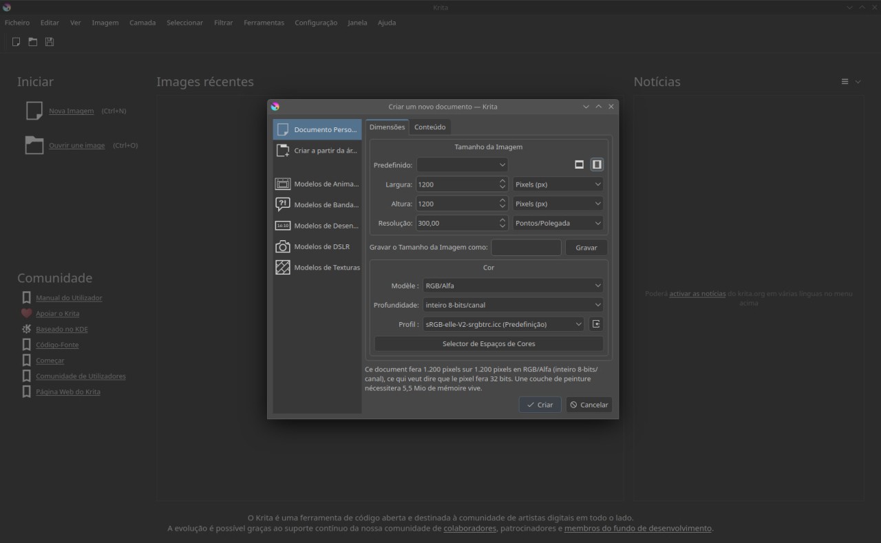Image resolution: width=881 pixels, height=543 pixels.
Task: Click the open file toolbar icon
Action: (x=33, y=42)
